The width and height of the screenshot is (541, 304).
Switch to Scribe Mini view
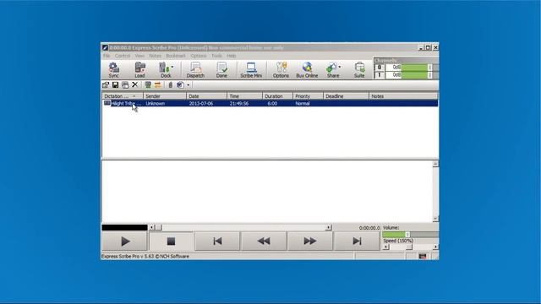tap(251, 70)
